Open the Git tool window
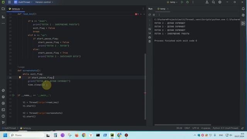Viewport: 247px width, 139px height. click(x=3, y=122)
